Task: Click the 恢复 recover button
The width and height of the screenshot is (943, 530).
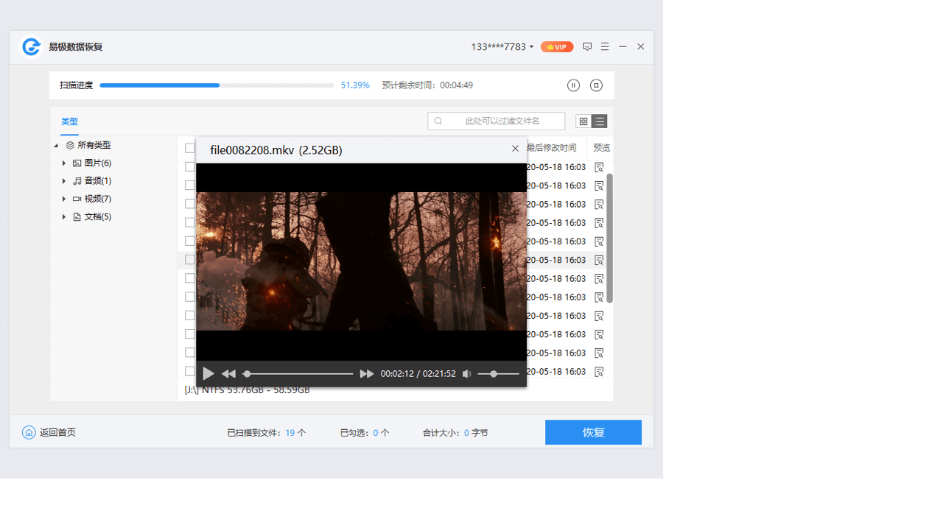Action: 593,432
